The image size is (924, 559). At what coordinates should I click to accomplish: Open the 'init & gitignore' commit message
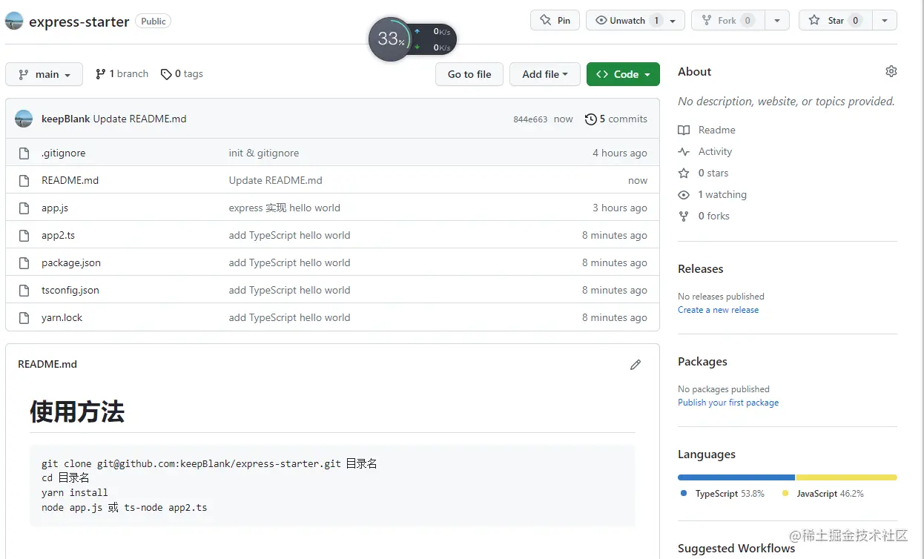point(264,153)
